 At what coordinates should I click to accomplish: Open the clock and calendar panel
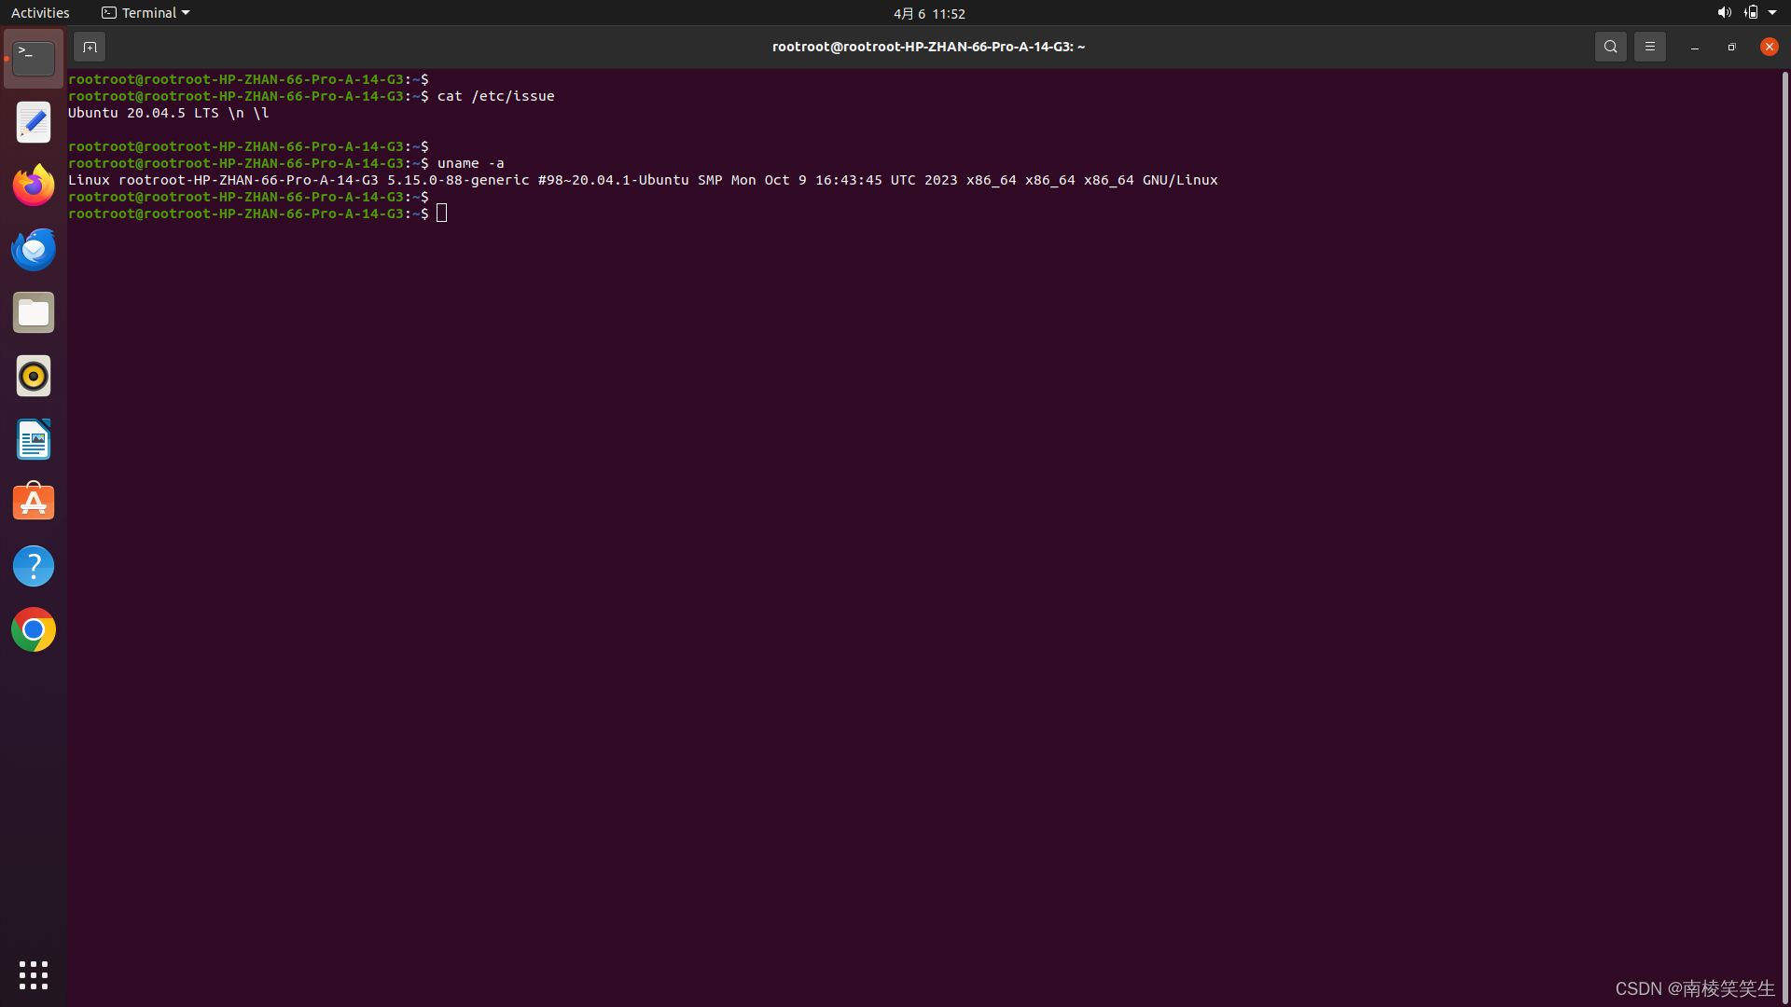point(929,13)
